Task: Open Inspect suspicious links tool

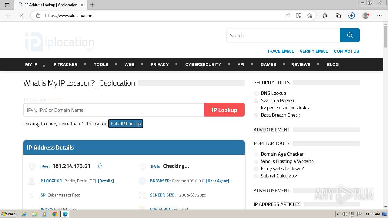Action: coord(285,108)
